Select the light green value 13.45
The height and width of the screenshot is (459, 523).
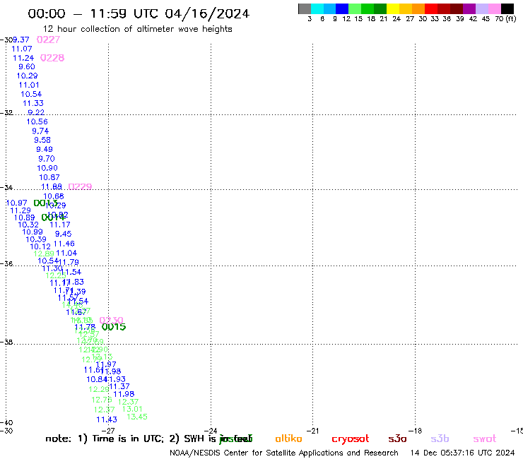click(137, 417)
